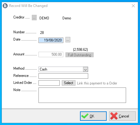Close the Record Will Be Changed dialog

[133, 6]
